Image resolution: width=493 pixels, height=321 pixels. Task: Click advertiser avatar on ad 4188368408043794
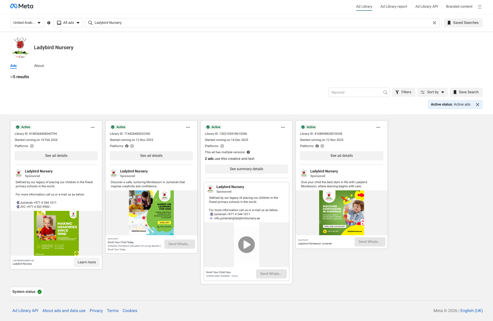(19, 173)
